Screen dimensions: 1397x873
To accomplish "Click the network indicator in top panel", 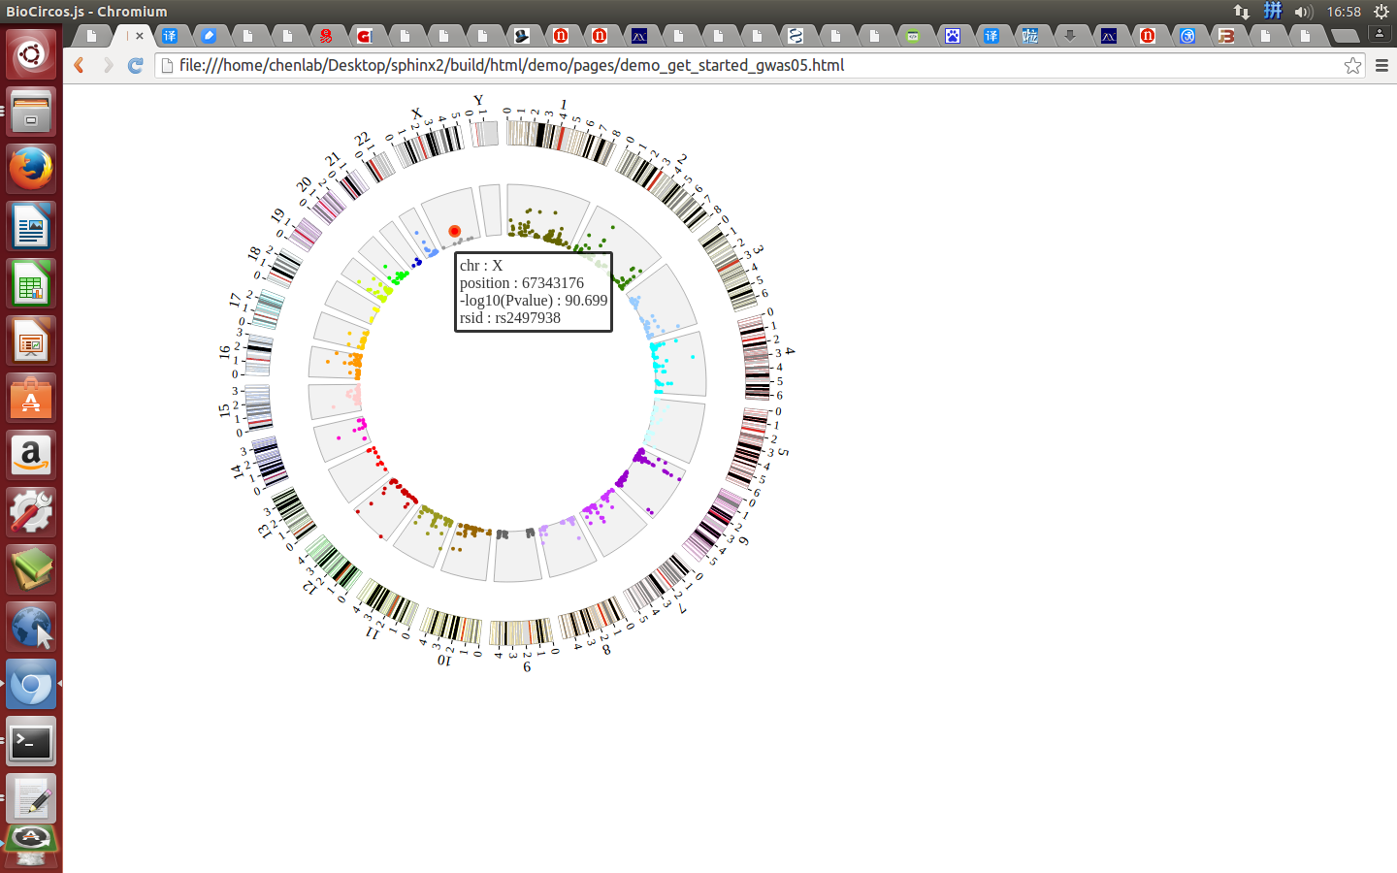I will click(1242, 12).
